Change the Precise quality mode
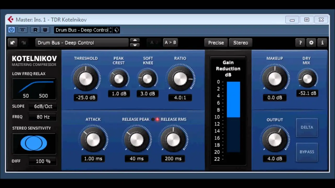 coord(216,43)
